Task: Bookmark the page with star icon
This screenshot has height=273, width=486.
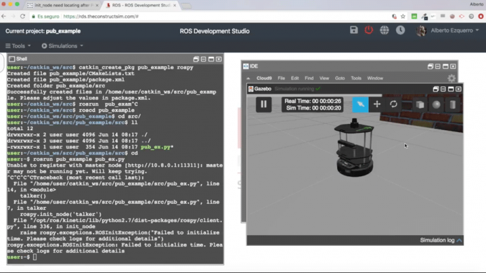Action: (x=403, y=16)
